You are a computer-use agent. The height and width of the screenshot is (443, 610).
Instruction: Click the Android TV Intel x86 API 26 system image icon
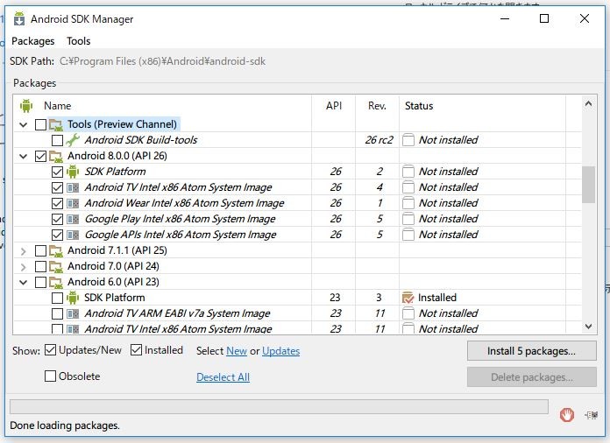pyautogui.click(x=73, y=187)
